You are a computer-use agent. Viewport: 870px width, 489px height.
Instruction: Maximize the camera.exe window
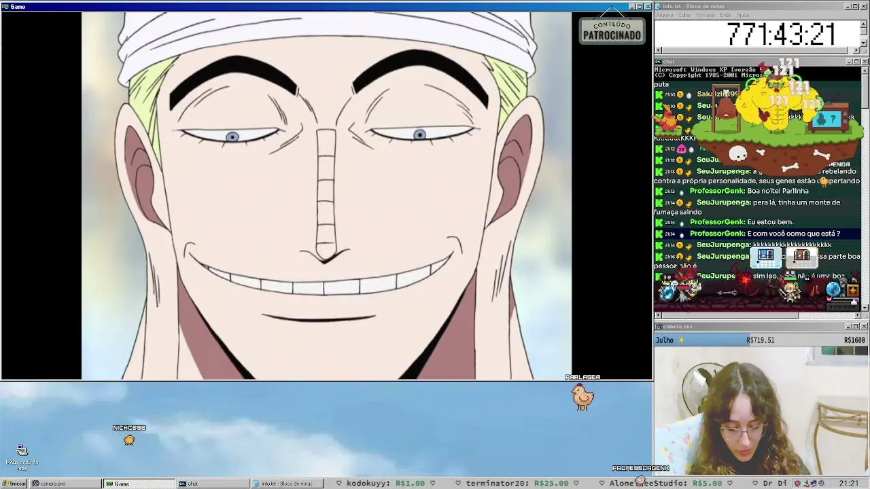tap(856, 327)
